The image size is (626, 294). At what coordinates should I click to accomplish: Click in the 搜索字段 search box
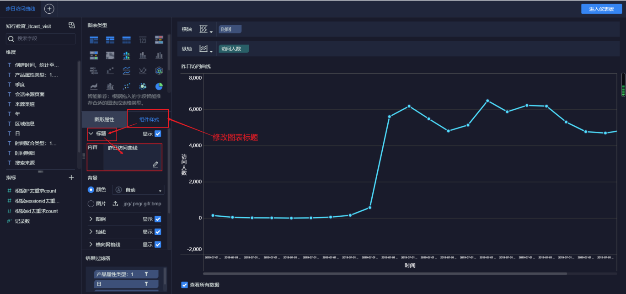(x=41, y=39)
